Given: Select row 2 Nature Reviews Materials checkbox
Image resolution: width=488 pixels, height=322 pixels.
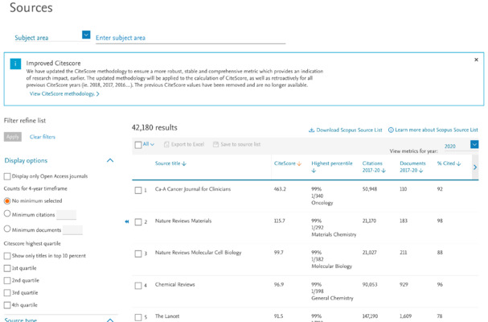Looking at the screenshot, I should click(x=138, y=222).
